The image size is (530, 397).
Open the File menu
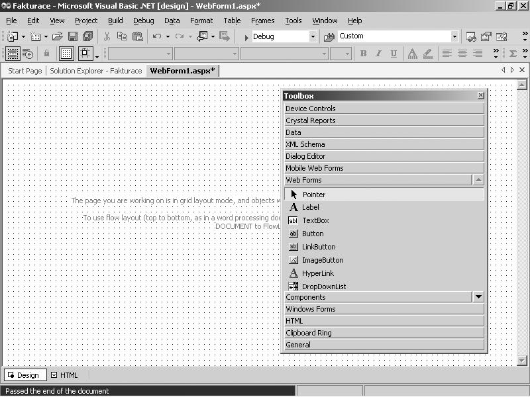coord(11,21)
